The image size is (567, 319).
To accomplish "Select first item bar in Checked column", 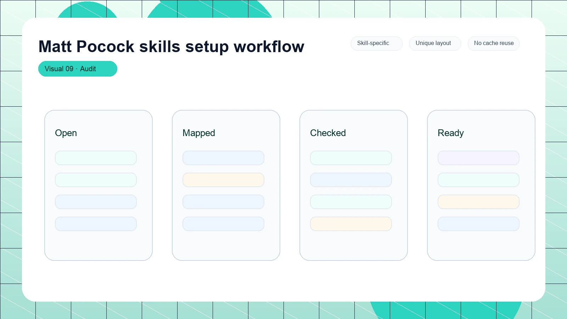I will 351,158.
